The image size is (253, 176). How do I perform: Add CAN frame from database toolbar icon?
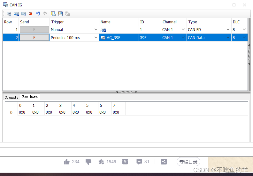point(9,14)
